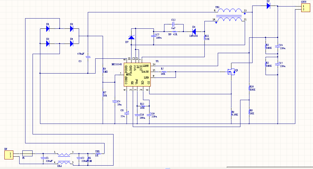This screenshot has height=169, width=313.
Task: Select the IN connector block
Action: click(9, 155)
